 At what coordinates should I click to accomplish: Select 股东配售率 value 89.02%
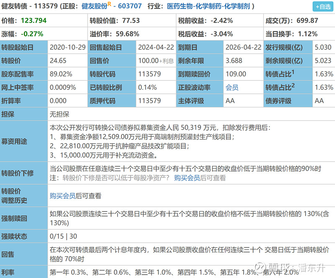(61, 74)
